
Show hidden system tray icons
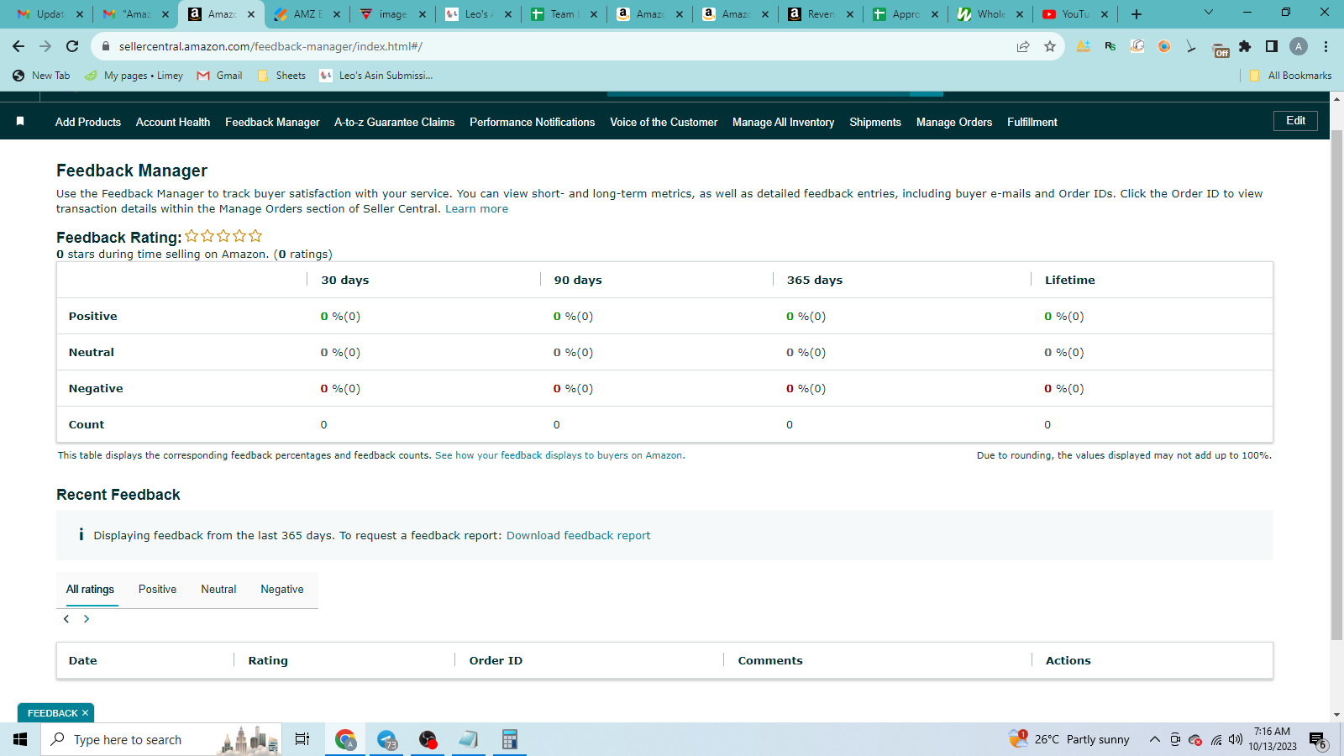point(1155,739)
